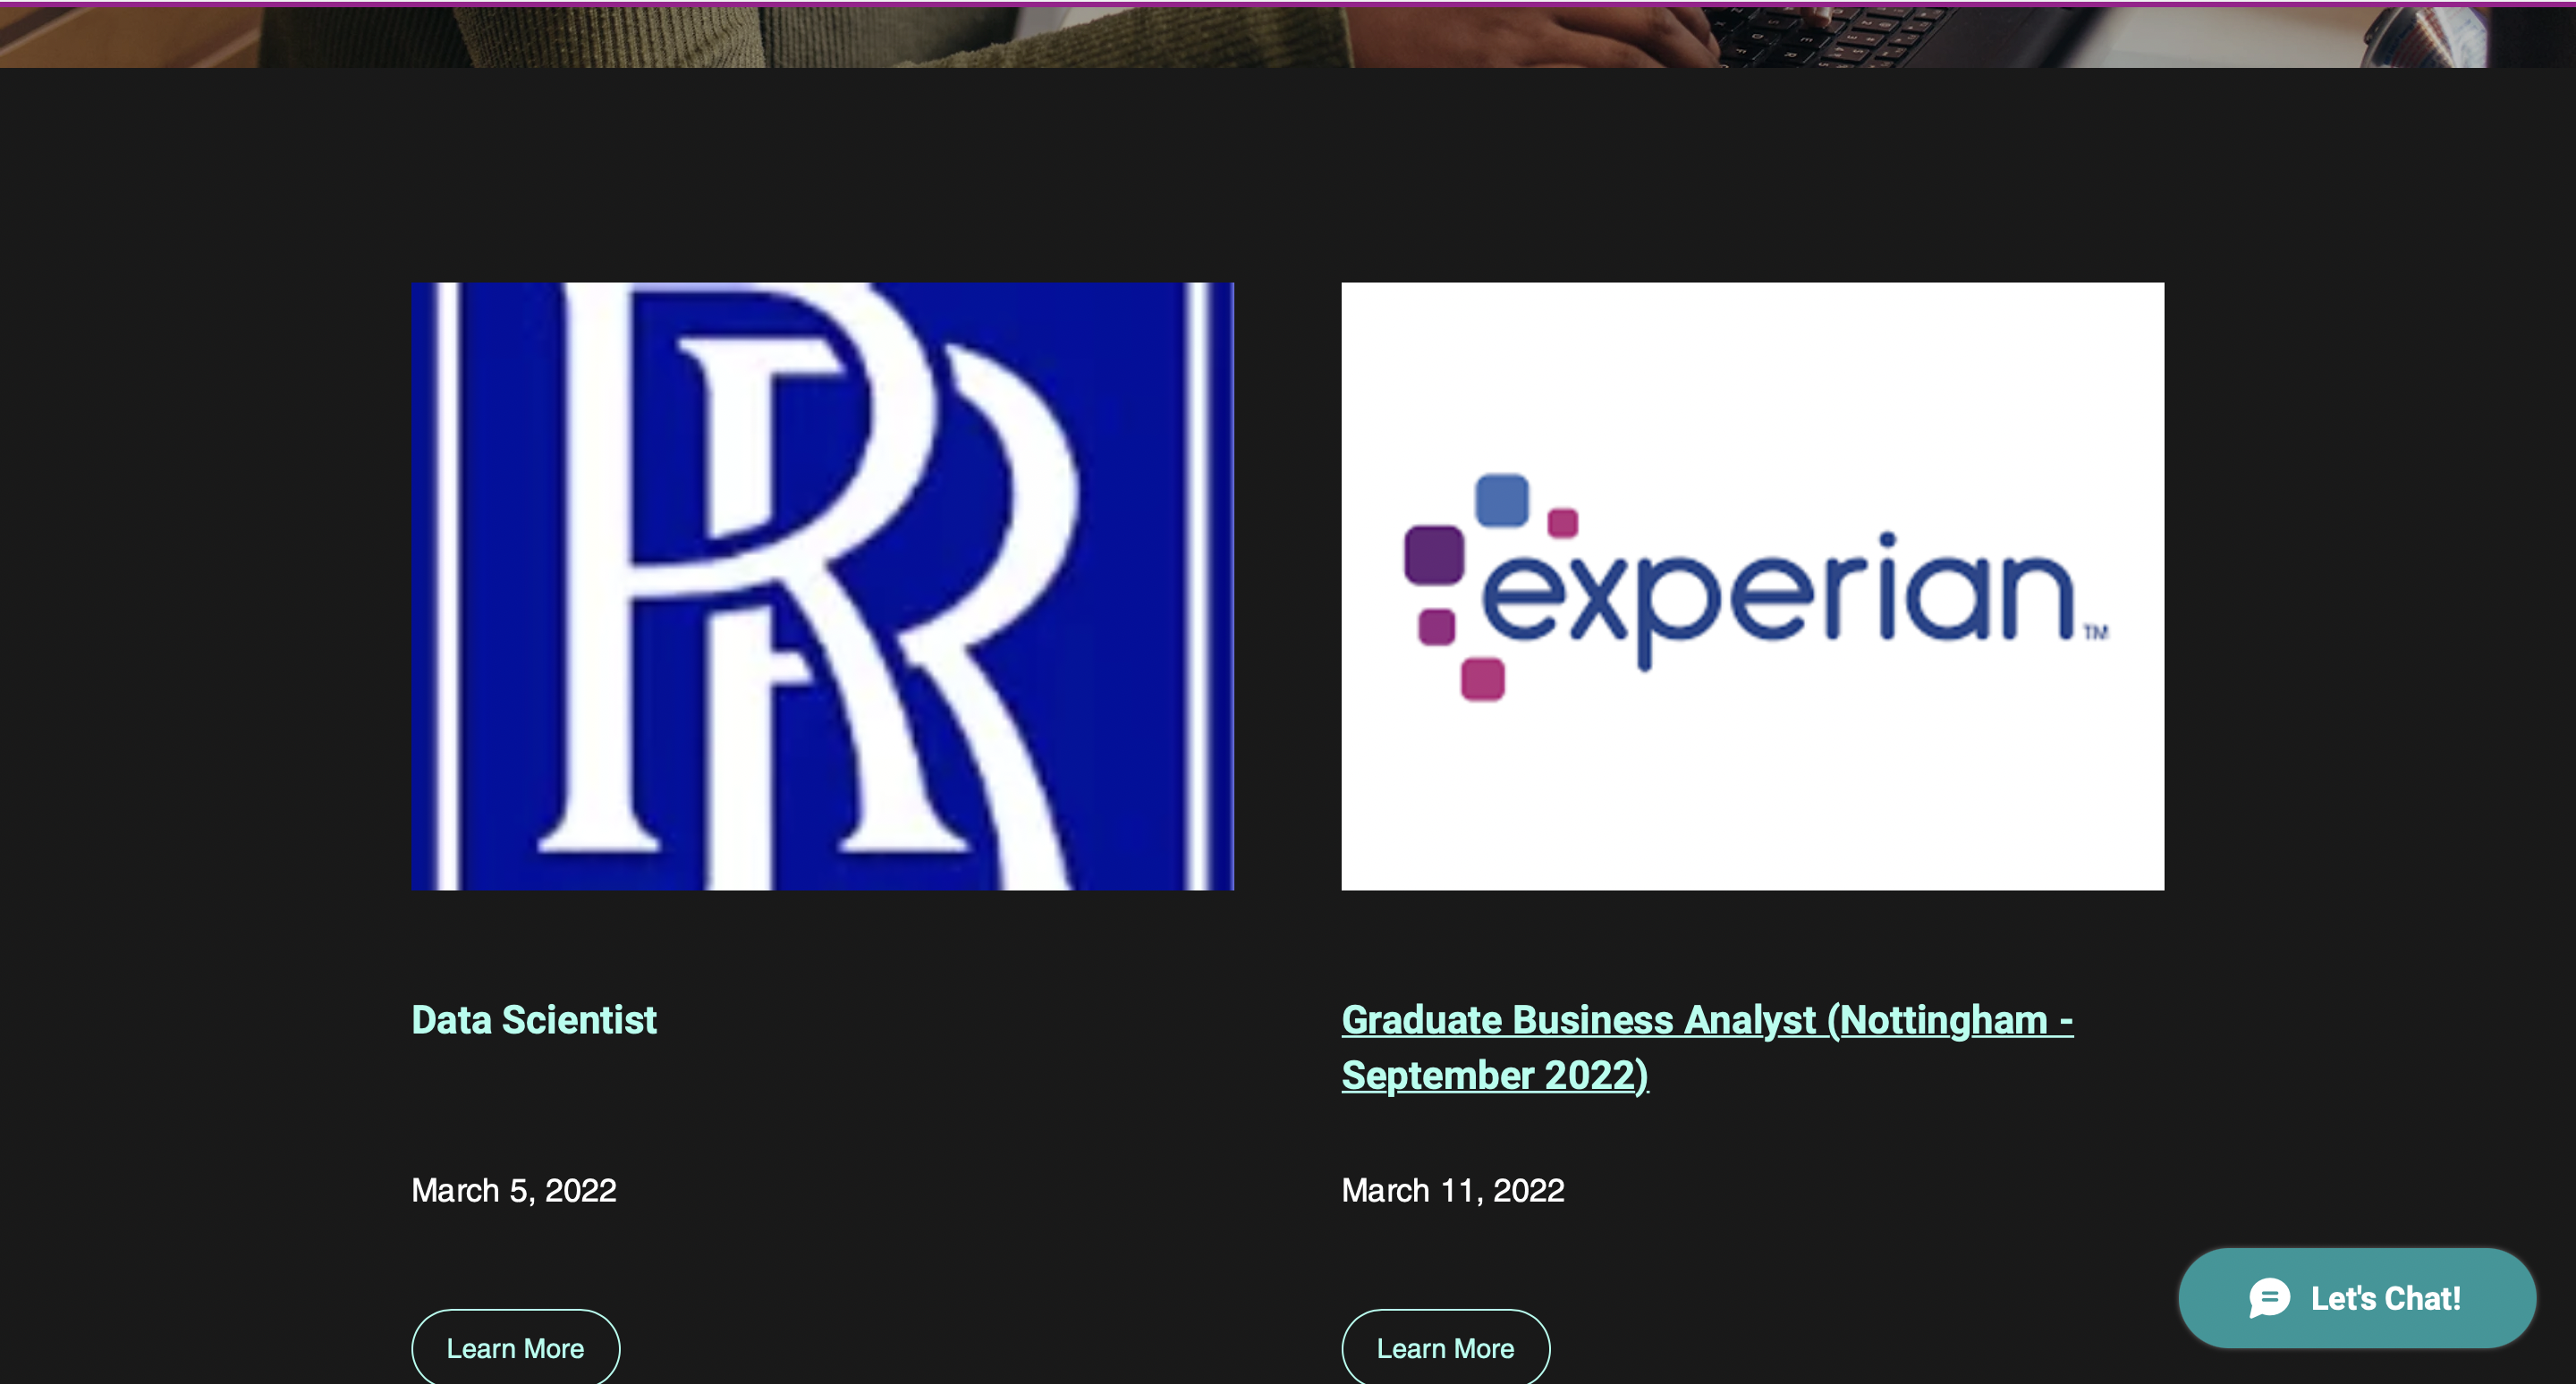Select the March 5, 2022 date text

(x=514, y=1190)
